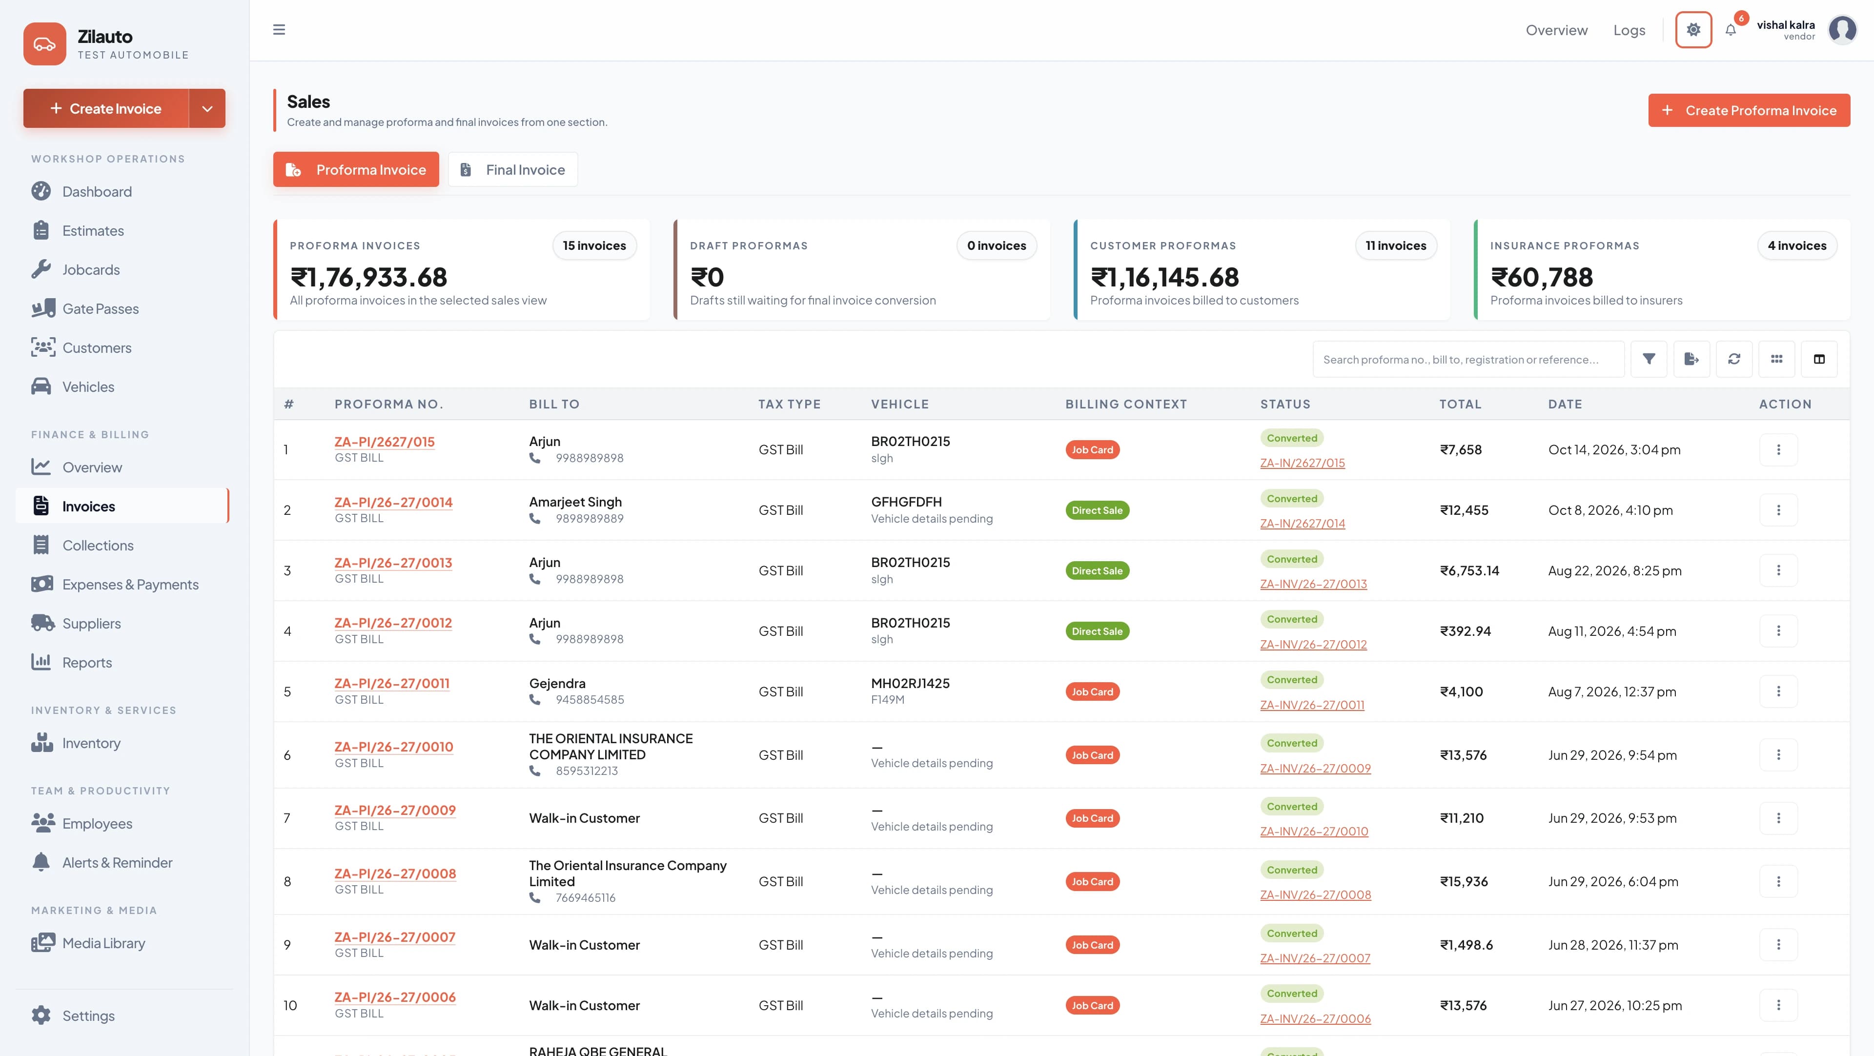Click the Zilauto logo icon
This screenshot has height=1056, width=1874.
click(x=44, y=43)
